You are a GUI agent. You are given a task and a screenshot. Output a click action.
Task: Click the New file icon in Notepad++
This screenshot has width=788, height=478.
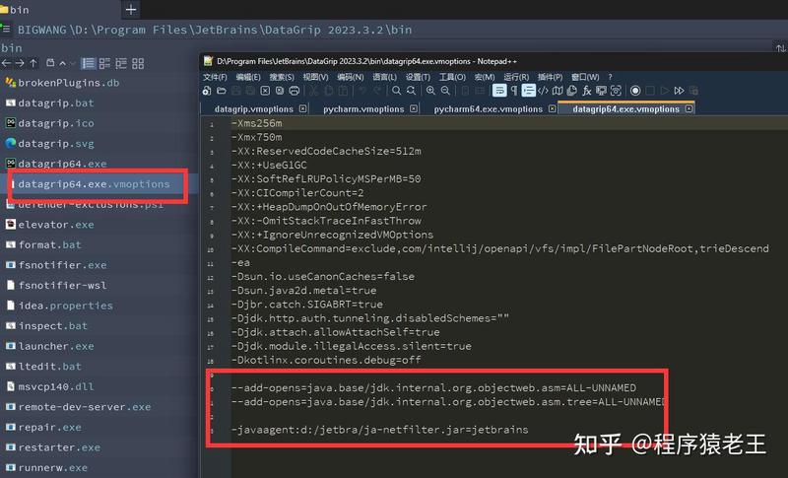pyautogui.click(x=207, y=91)
